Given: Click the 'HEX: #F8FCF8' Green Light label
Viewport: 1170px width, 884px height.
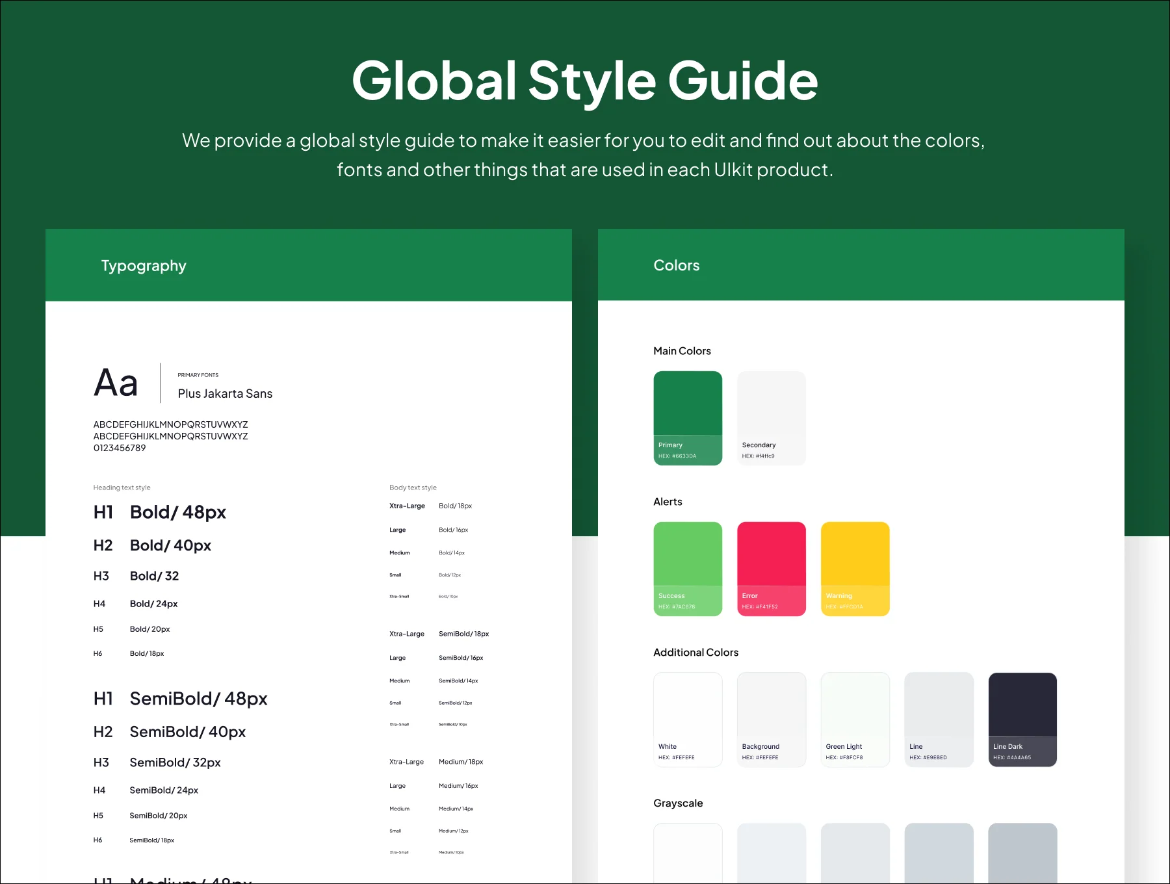Looking at the screenshot, I should click(844, 758).
